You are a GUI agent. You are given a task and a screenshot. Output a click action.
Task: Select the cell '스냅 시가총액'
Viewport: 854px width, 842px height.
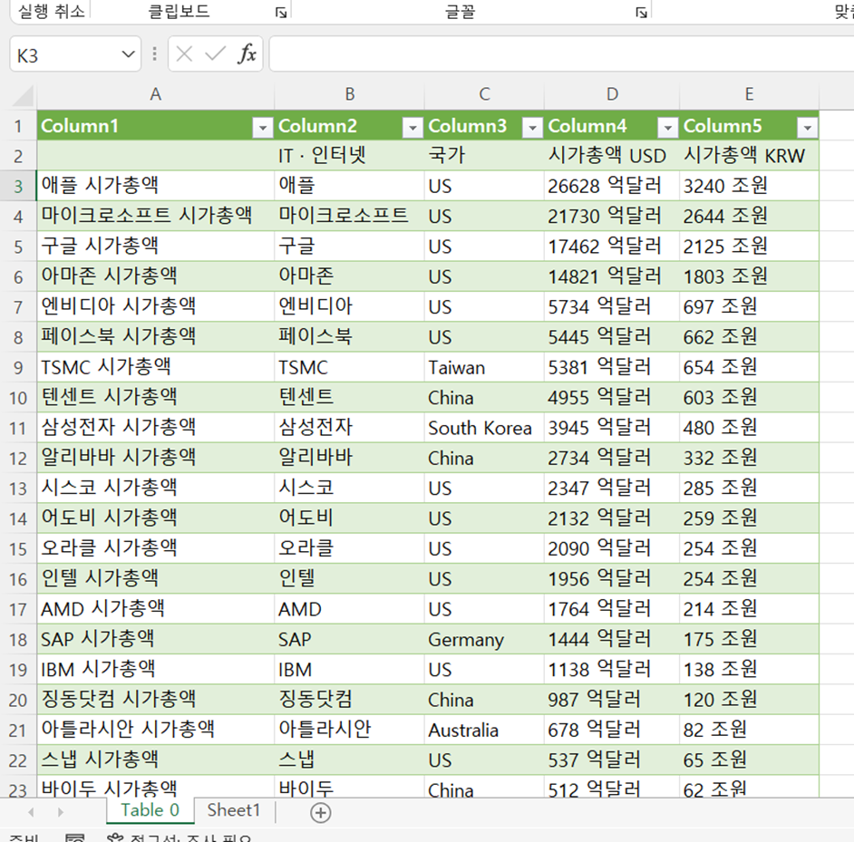[156, 760]
